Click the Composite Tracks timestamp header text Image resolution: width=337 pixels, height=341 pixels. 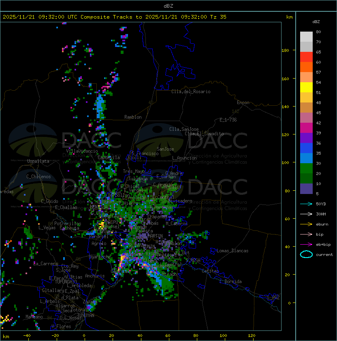tap(115, 17)
